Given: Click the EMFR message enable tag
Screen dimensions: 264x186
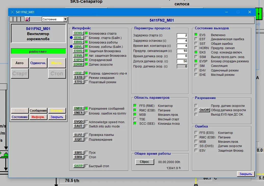Looking at the screenshot, I should [x=78, y=108].
